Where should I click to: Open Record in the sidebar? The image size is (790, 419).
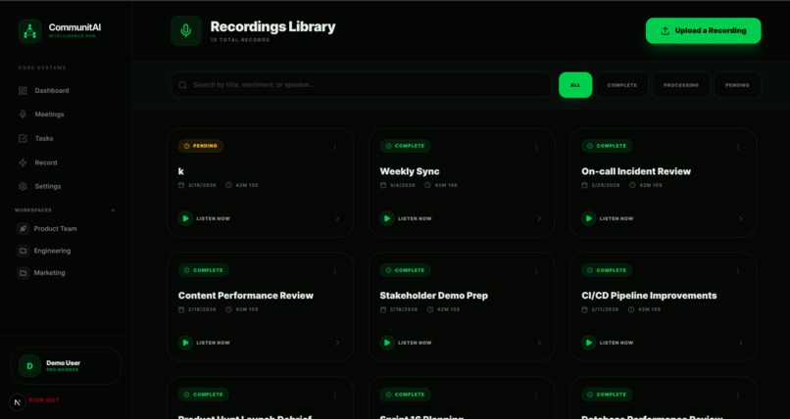(x=46, y=163)
